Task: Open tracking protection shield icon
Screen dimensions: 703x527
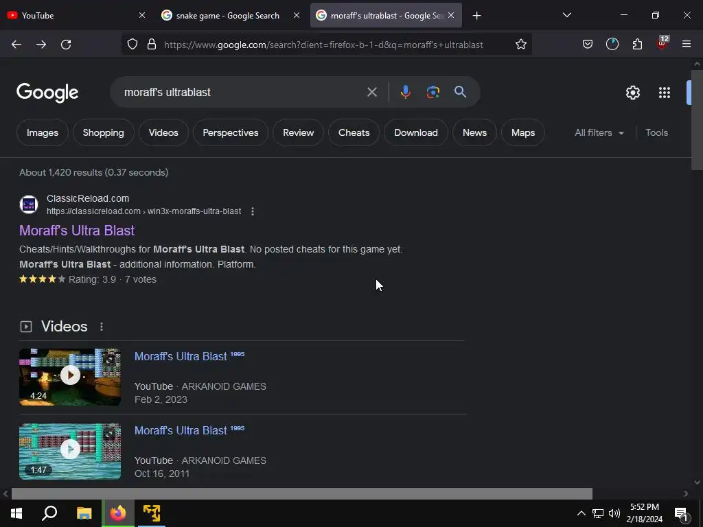Action: point(132,45)
